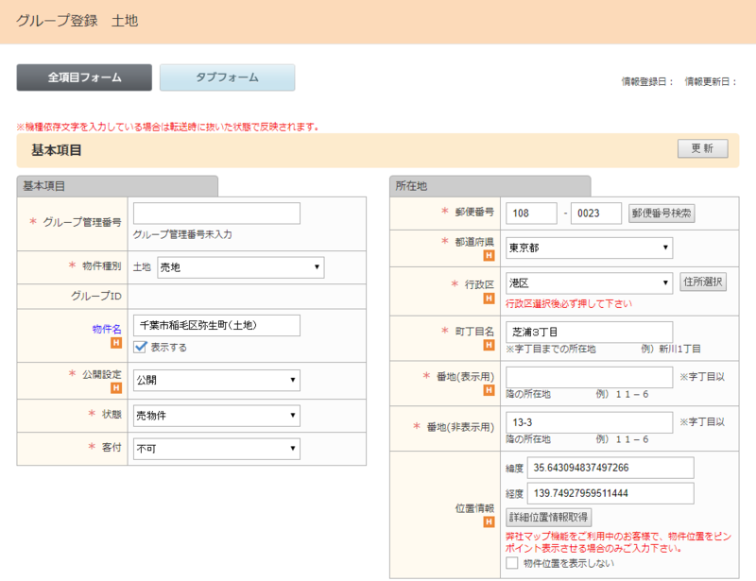Uncheck the 表示する checkbox
756x581 pixels.
(140, 347)
